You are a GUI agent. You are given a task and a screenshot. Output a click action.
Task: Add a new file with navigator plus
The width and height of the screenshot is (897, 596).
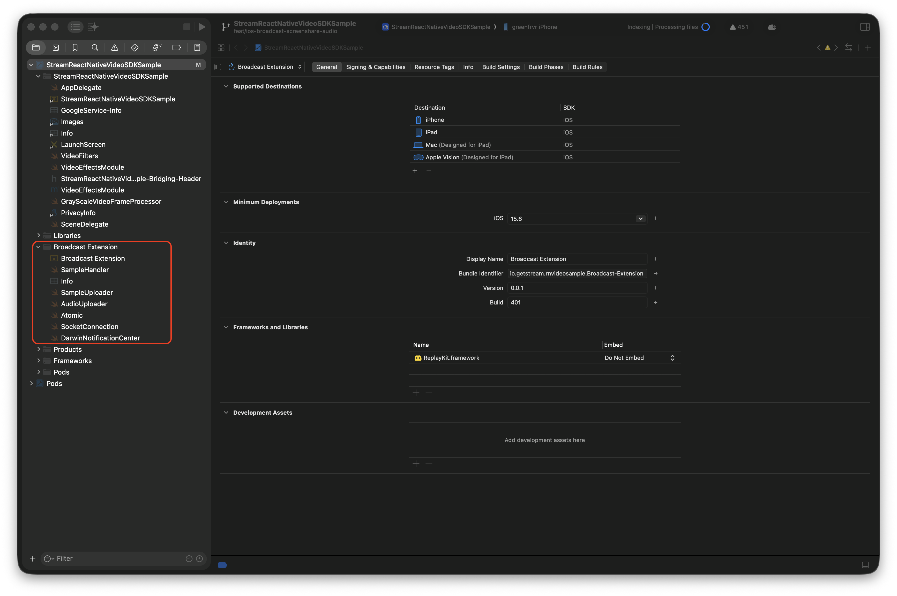coord(32,558)
